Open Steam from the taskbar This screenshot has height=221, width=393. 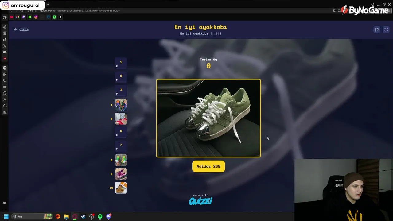click(x=83, y=216)
